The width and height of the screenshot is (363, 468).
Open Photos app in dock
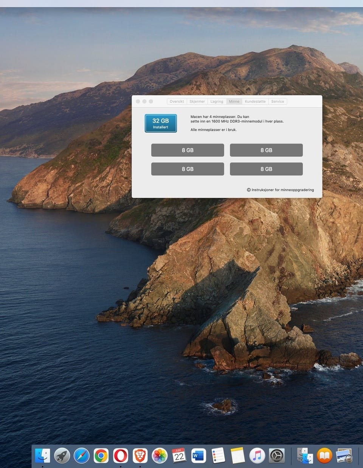160,456
